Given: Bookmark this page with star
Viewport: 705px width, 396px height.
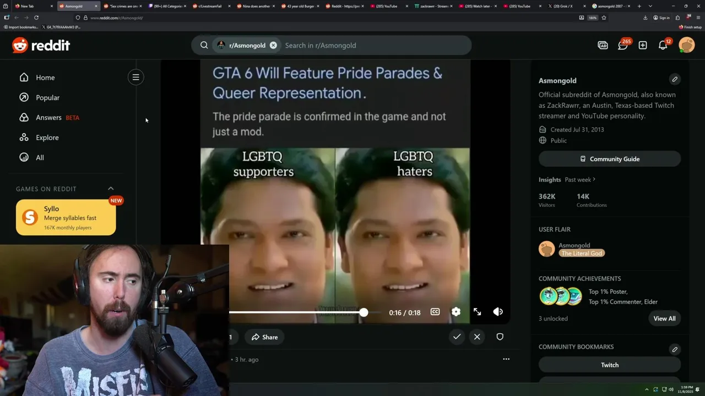Looking at the screenshot, I should coord(604,18).
